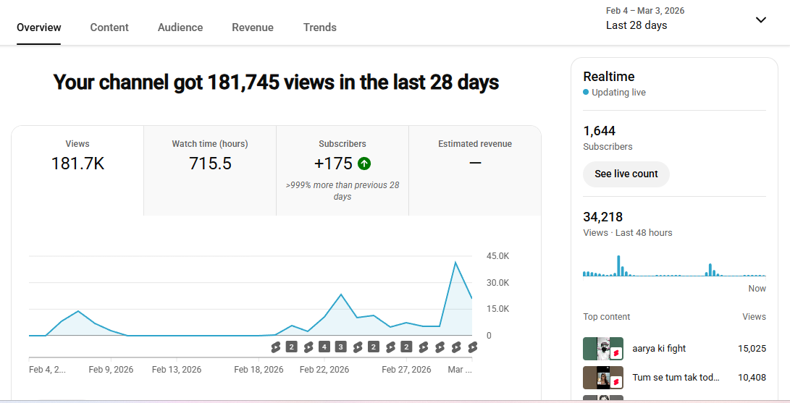Select the Watch time (hours) metric card

tap(210, 156)
